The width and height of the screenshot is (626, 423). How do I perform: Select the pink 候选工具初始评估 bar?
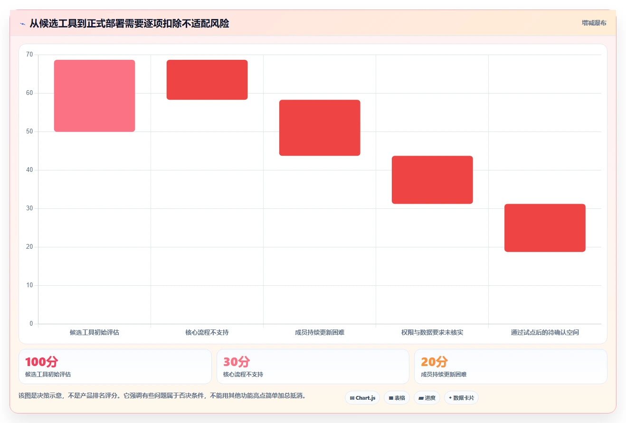tap(95, 96)
